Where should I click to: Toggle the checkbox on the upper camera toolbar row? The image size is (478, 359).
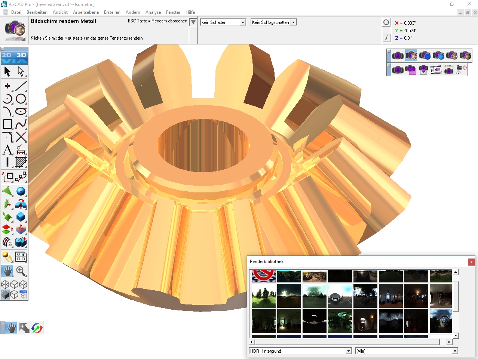point(389,51)
